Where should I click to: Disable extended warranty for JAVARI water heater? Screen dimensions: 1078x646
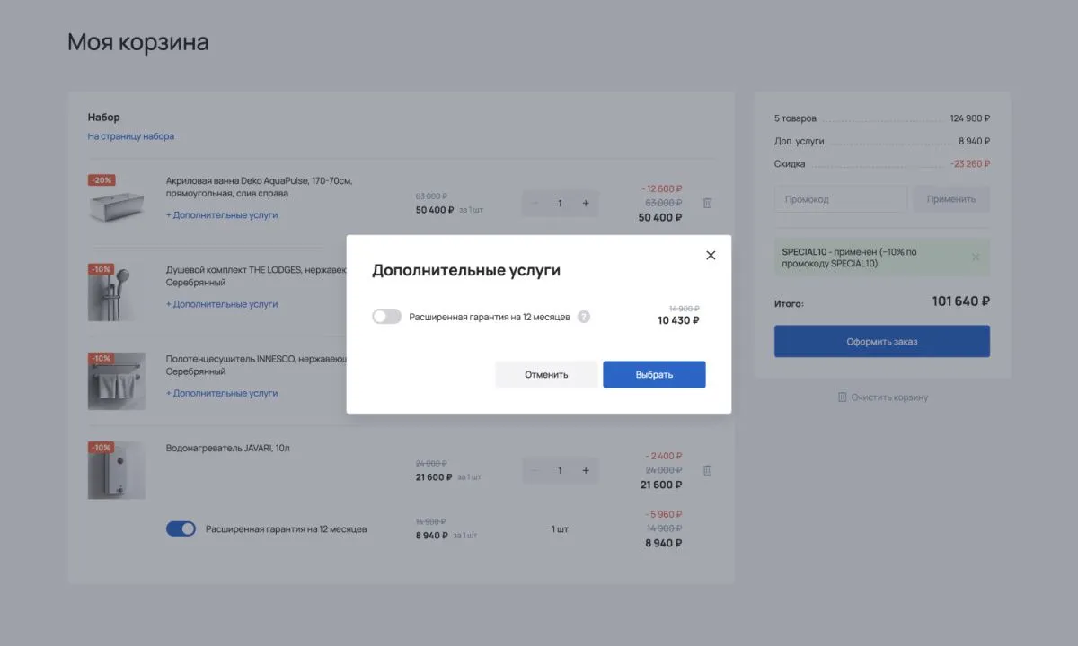click(181, 529)
